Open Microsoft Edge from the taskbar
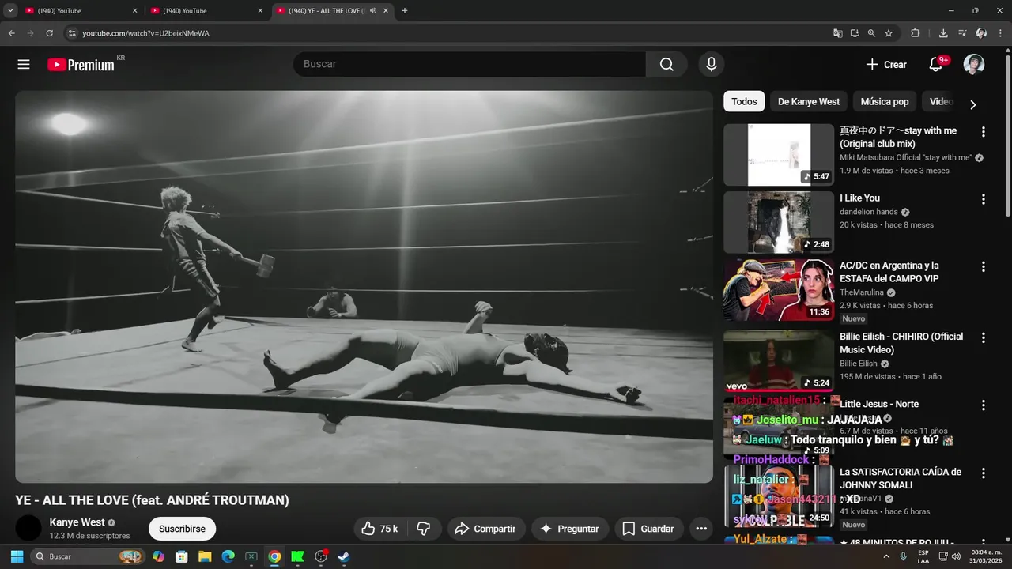The image size is (1012, 569). click(x=228, y=556)
